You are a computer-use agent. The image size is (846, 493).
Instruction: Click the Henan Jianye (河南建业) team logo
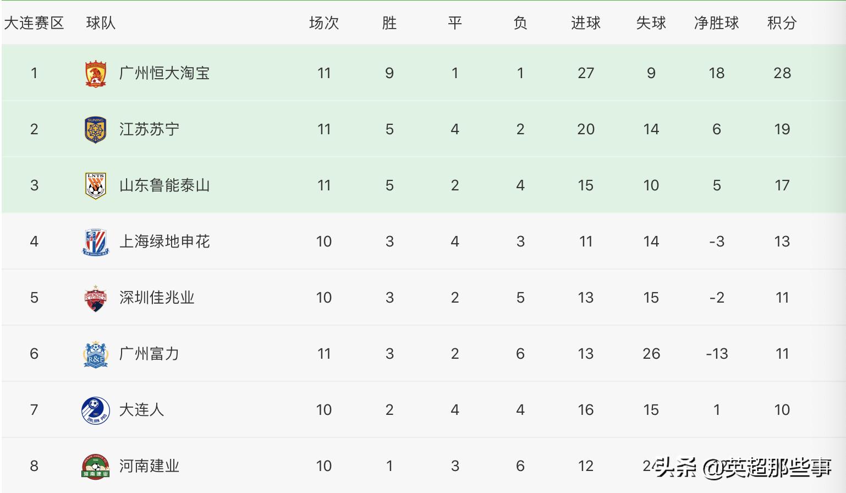(96, 467)
